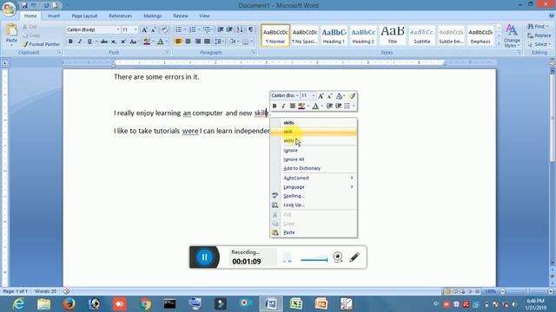Open the ribbon font size dropdown
Screen dimensions: 556x312
[136, 29]
